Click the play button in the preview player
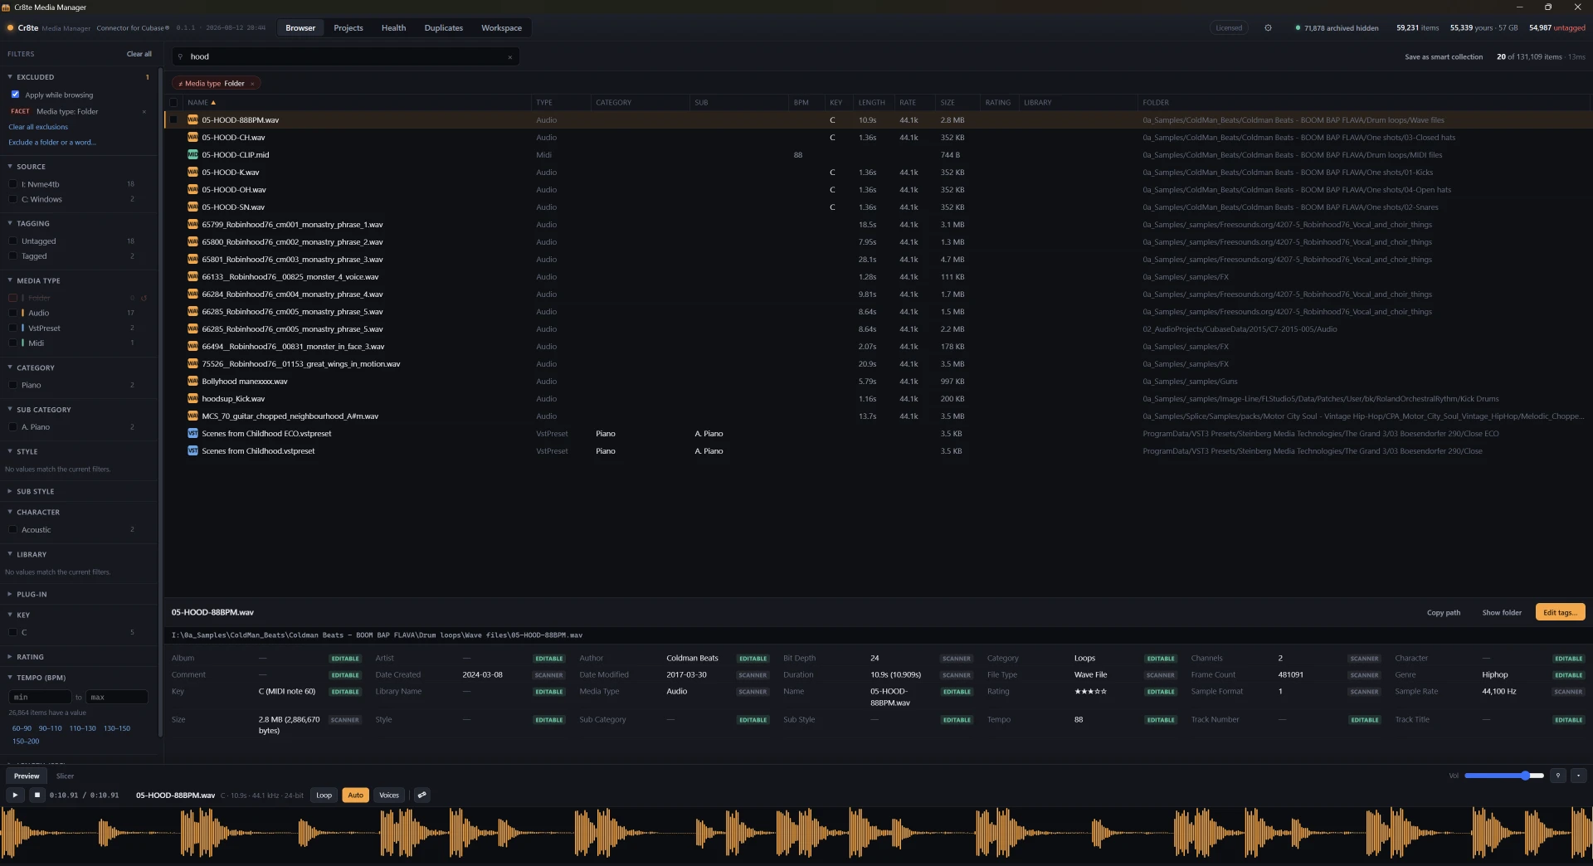1593x866 pixels. pos(15,795)
